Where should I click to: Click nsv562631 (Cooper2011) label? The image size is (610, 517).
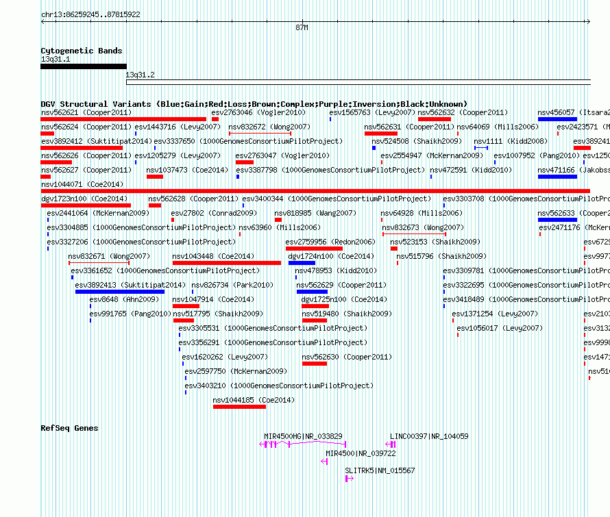click(409, 127)
